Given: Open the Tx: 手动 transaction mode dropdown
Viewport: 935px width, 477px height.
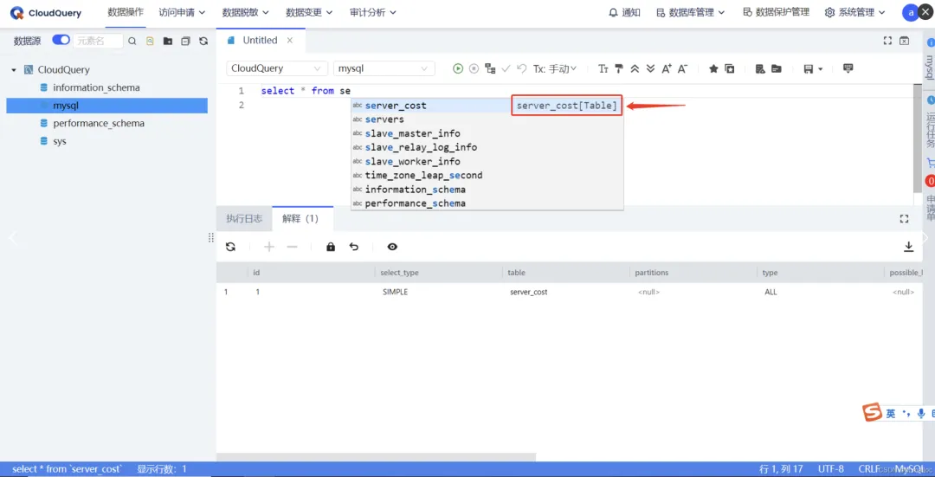Looking at the screenshot, I should click(x=555, y=68).
